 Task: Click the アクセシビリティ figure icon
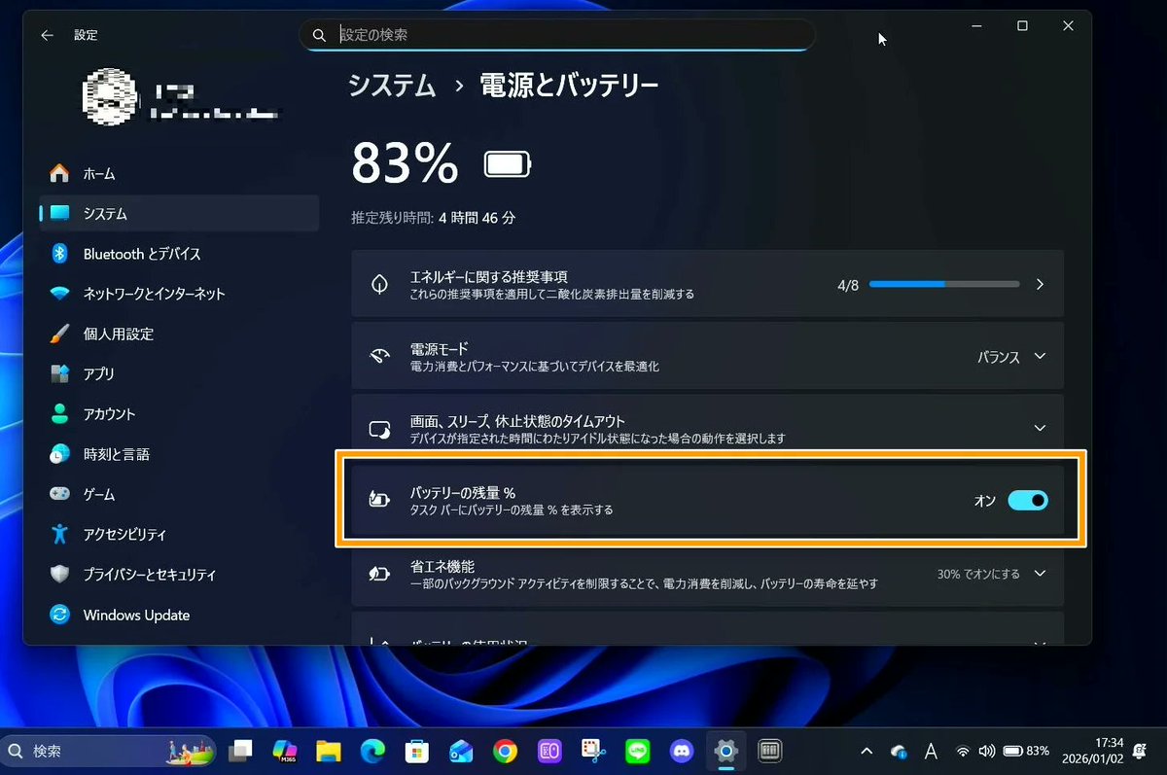click(60, 534)
